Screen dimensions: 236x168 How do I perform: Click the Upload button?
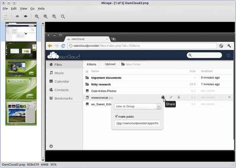click(110, 64)
